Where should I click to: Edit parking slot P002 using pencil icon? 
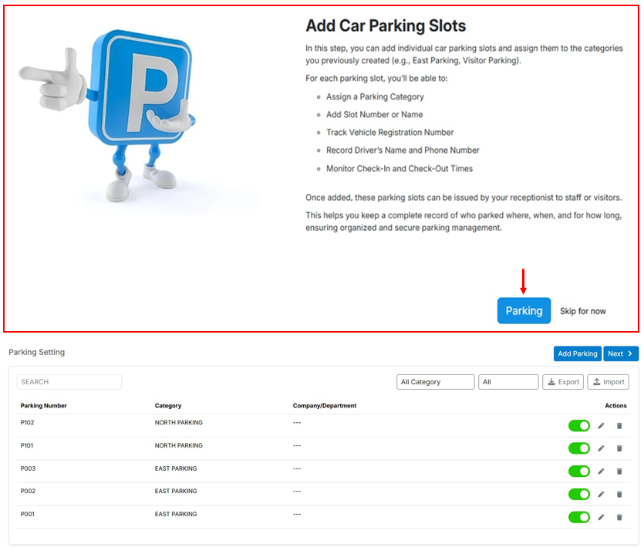601,494
